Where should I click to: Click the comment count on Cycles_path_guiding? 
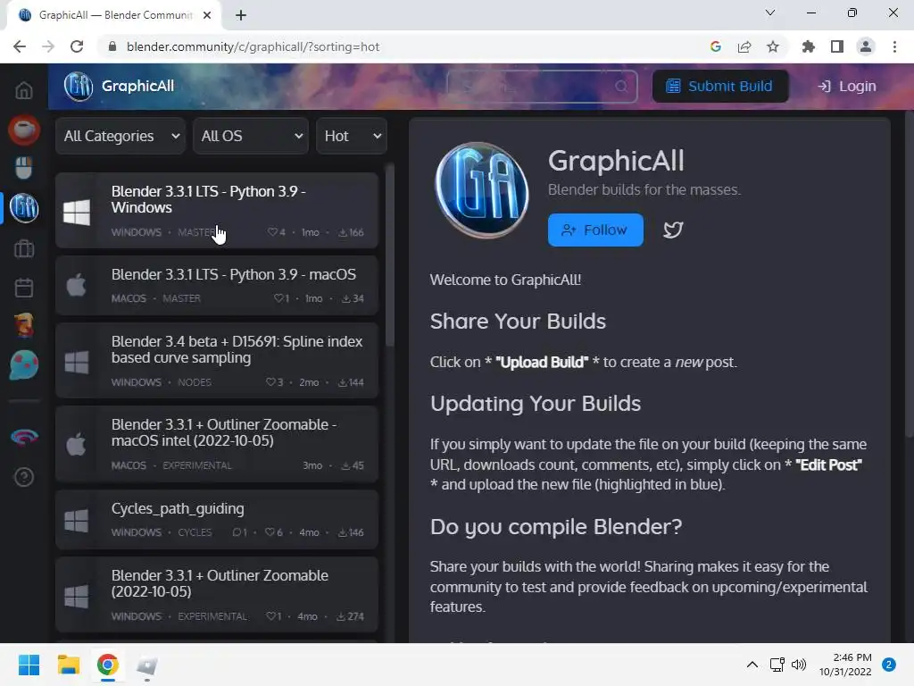pyautogui.click(x=239, y=532)
